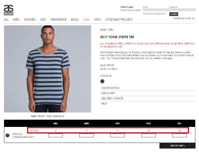Select the Asphalt Marle/Burgundy colour swatch

point(102,81)
